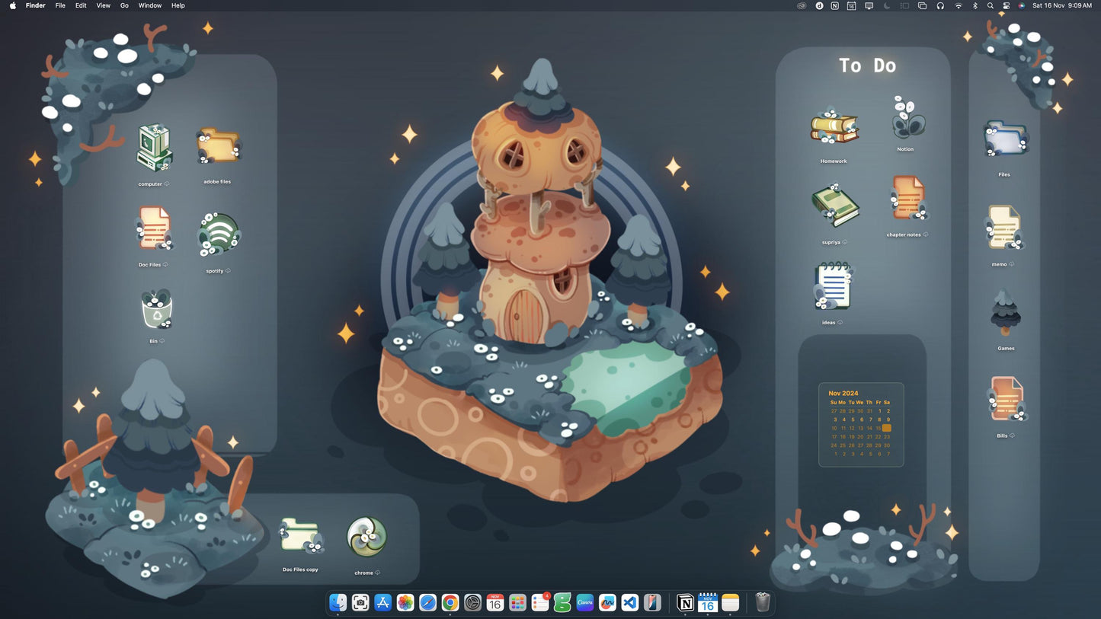1101x619 pixels.
Task: Open Spotlight search from the menu bar
Action: coord(991,5)
